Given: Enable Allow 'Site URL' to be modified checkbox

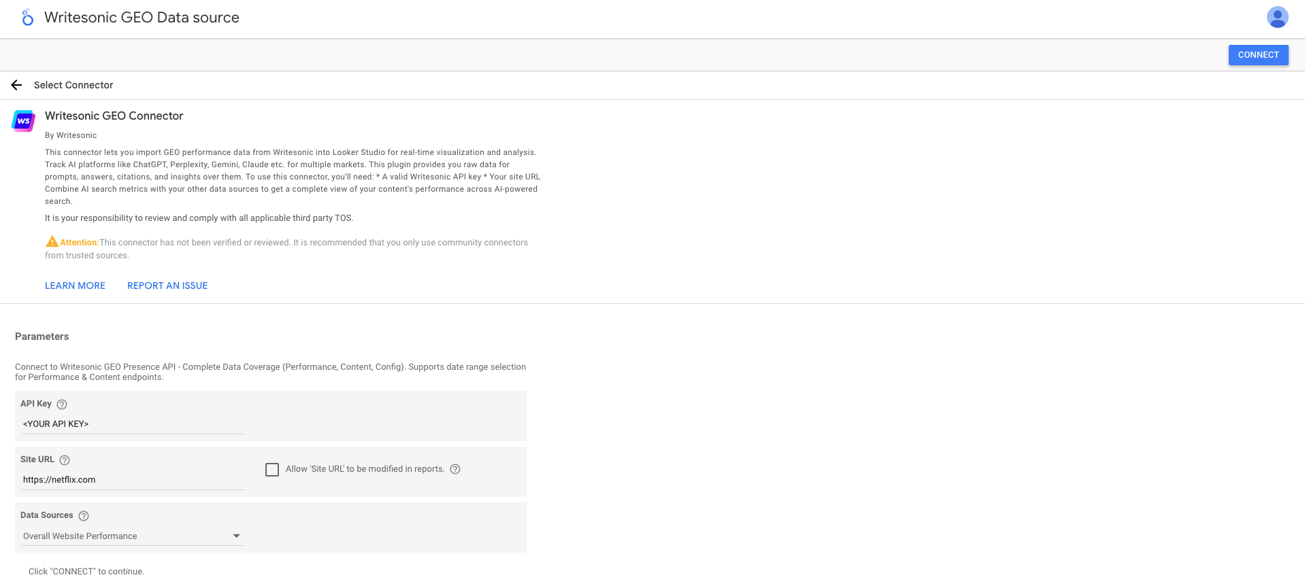Looking at the screenshot, I should (x=272, y=470).
